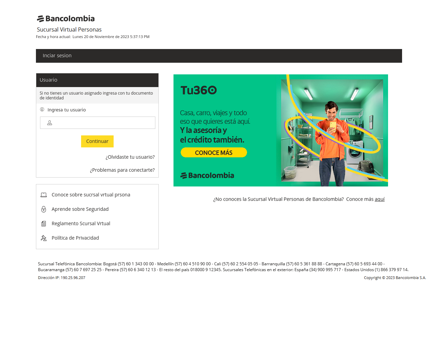The width and height of the screenshot is (438, 351).
Task: Open the Reglamento Scursal Vrtual link
Action: click(x=81, y=223)
